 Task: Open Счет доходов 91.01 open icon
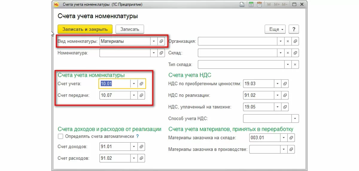click(x=142, y=147)
